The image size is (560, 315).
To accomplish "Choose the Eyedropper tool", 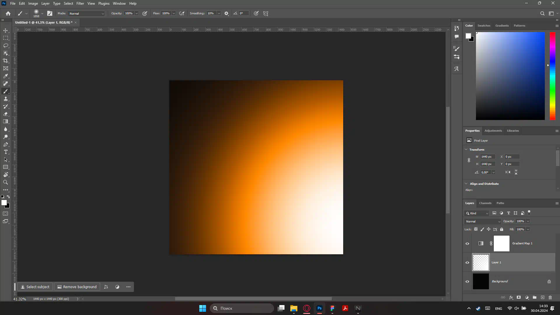I will point(6,76).
